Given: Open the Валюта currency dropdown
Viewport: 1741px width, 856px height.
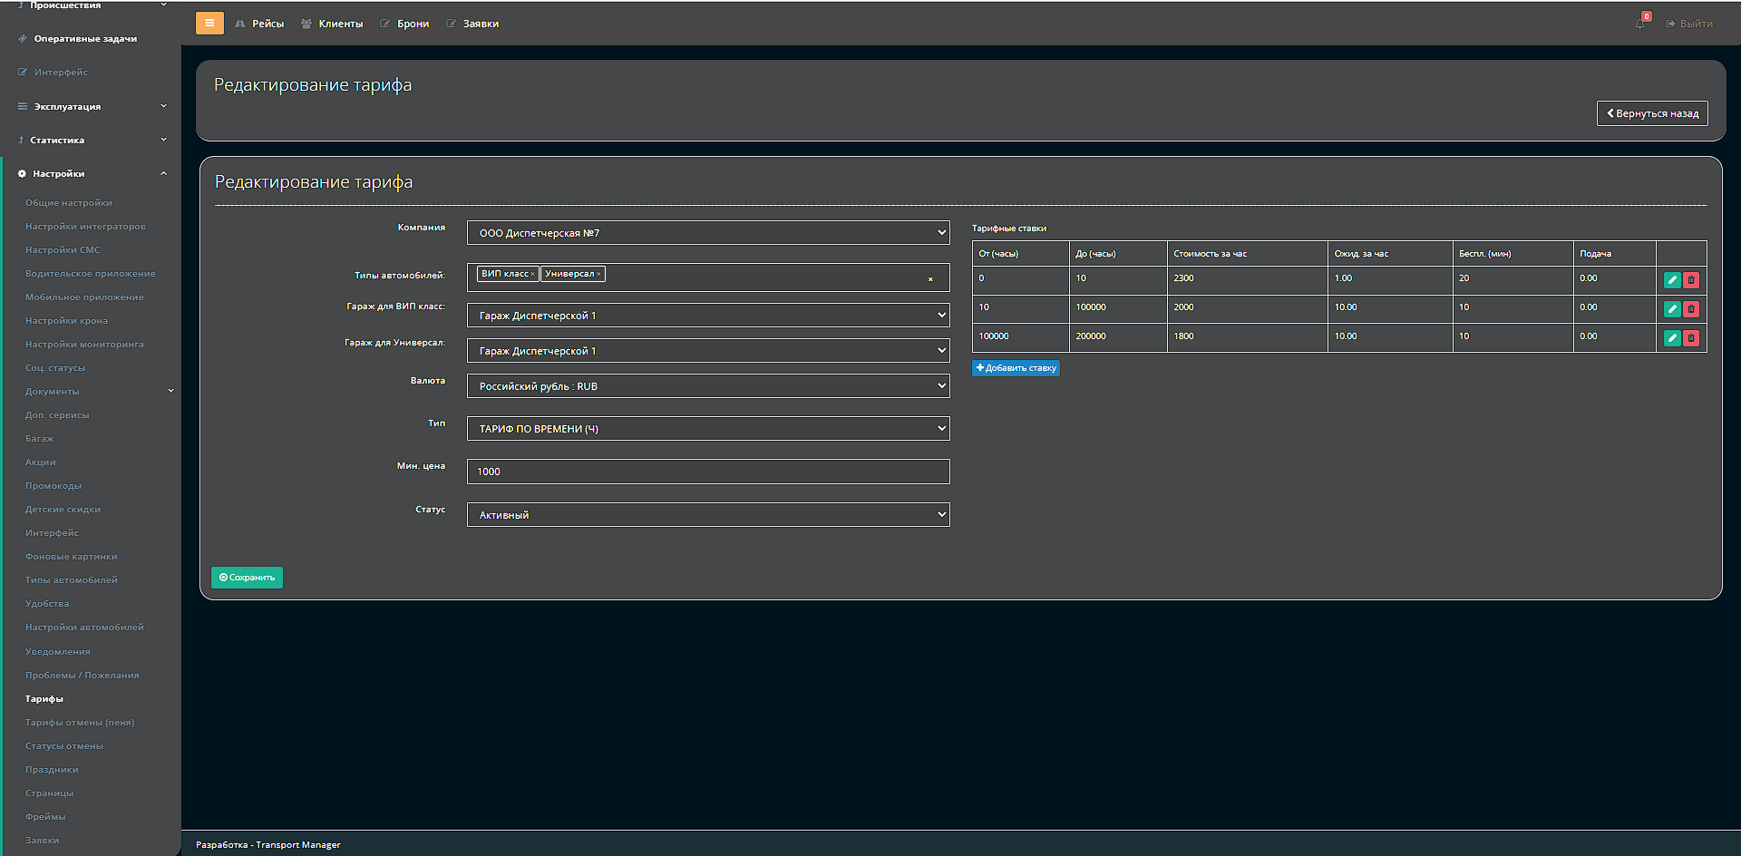Looking at the screenshot, I should 708,386.
